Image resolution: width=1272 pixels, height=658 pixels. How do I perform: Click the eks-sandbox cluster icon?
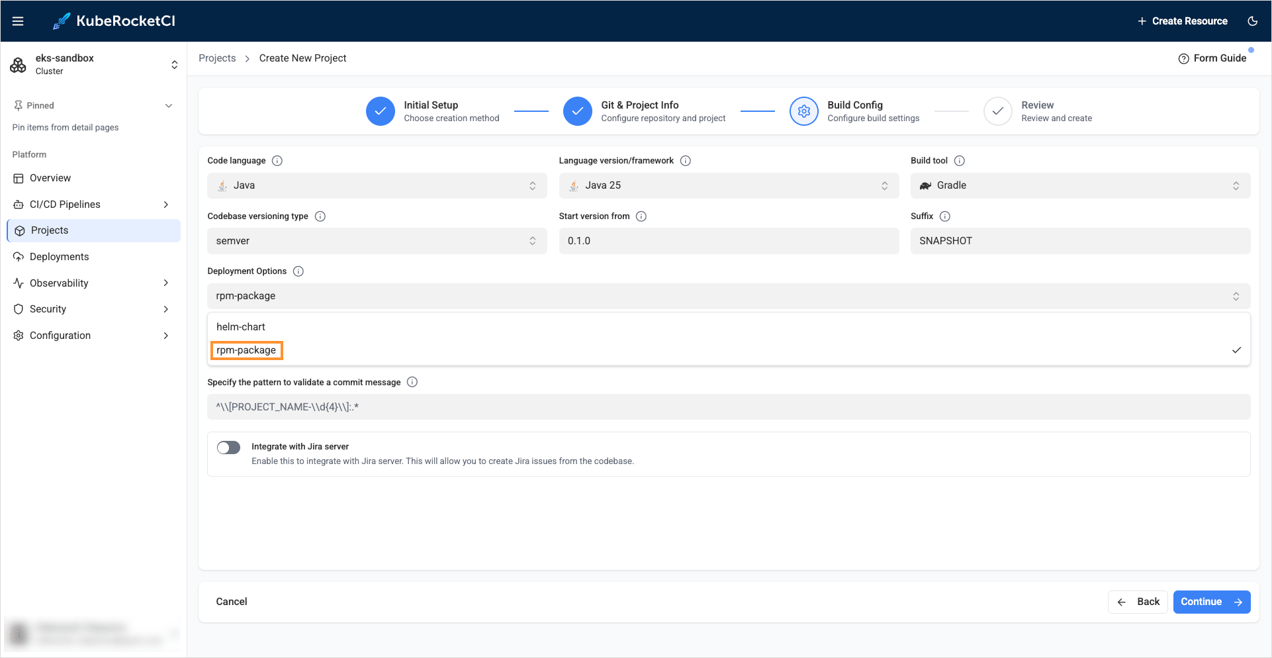[x=18, y=65]
